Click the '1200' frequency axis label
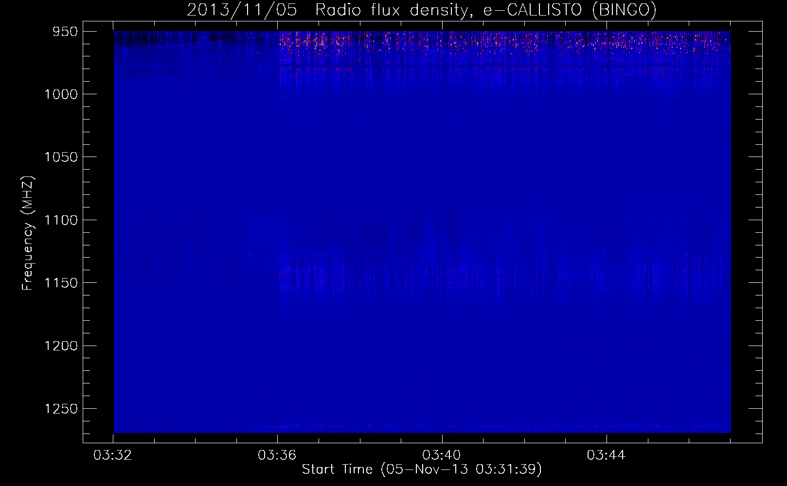 [x=61, y=346]
